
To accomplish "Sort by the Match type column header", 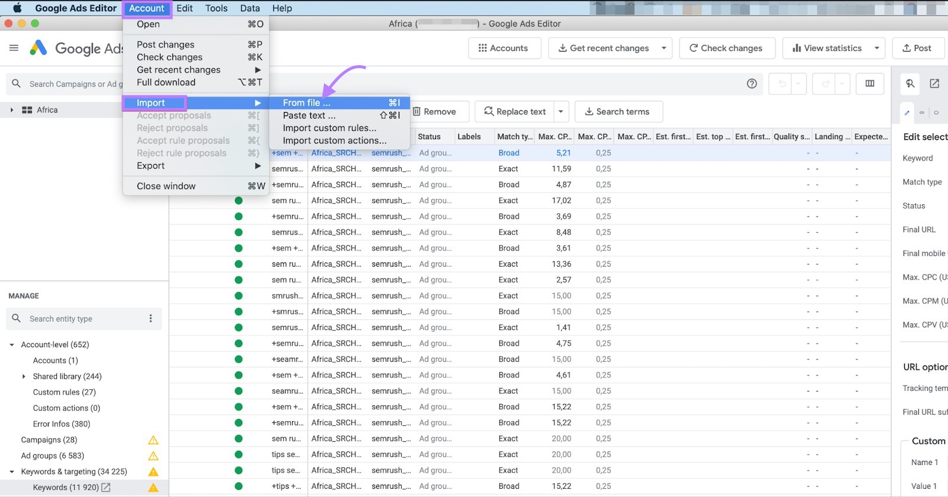I will pyautogui.click(x=514, y=137).
